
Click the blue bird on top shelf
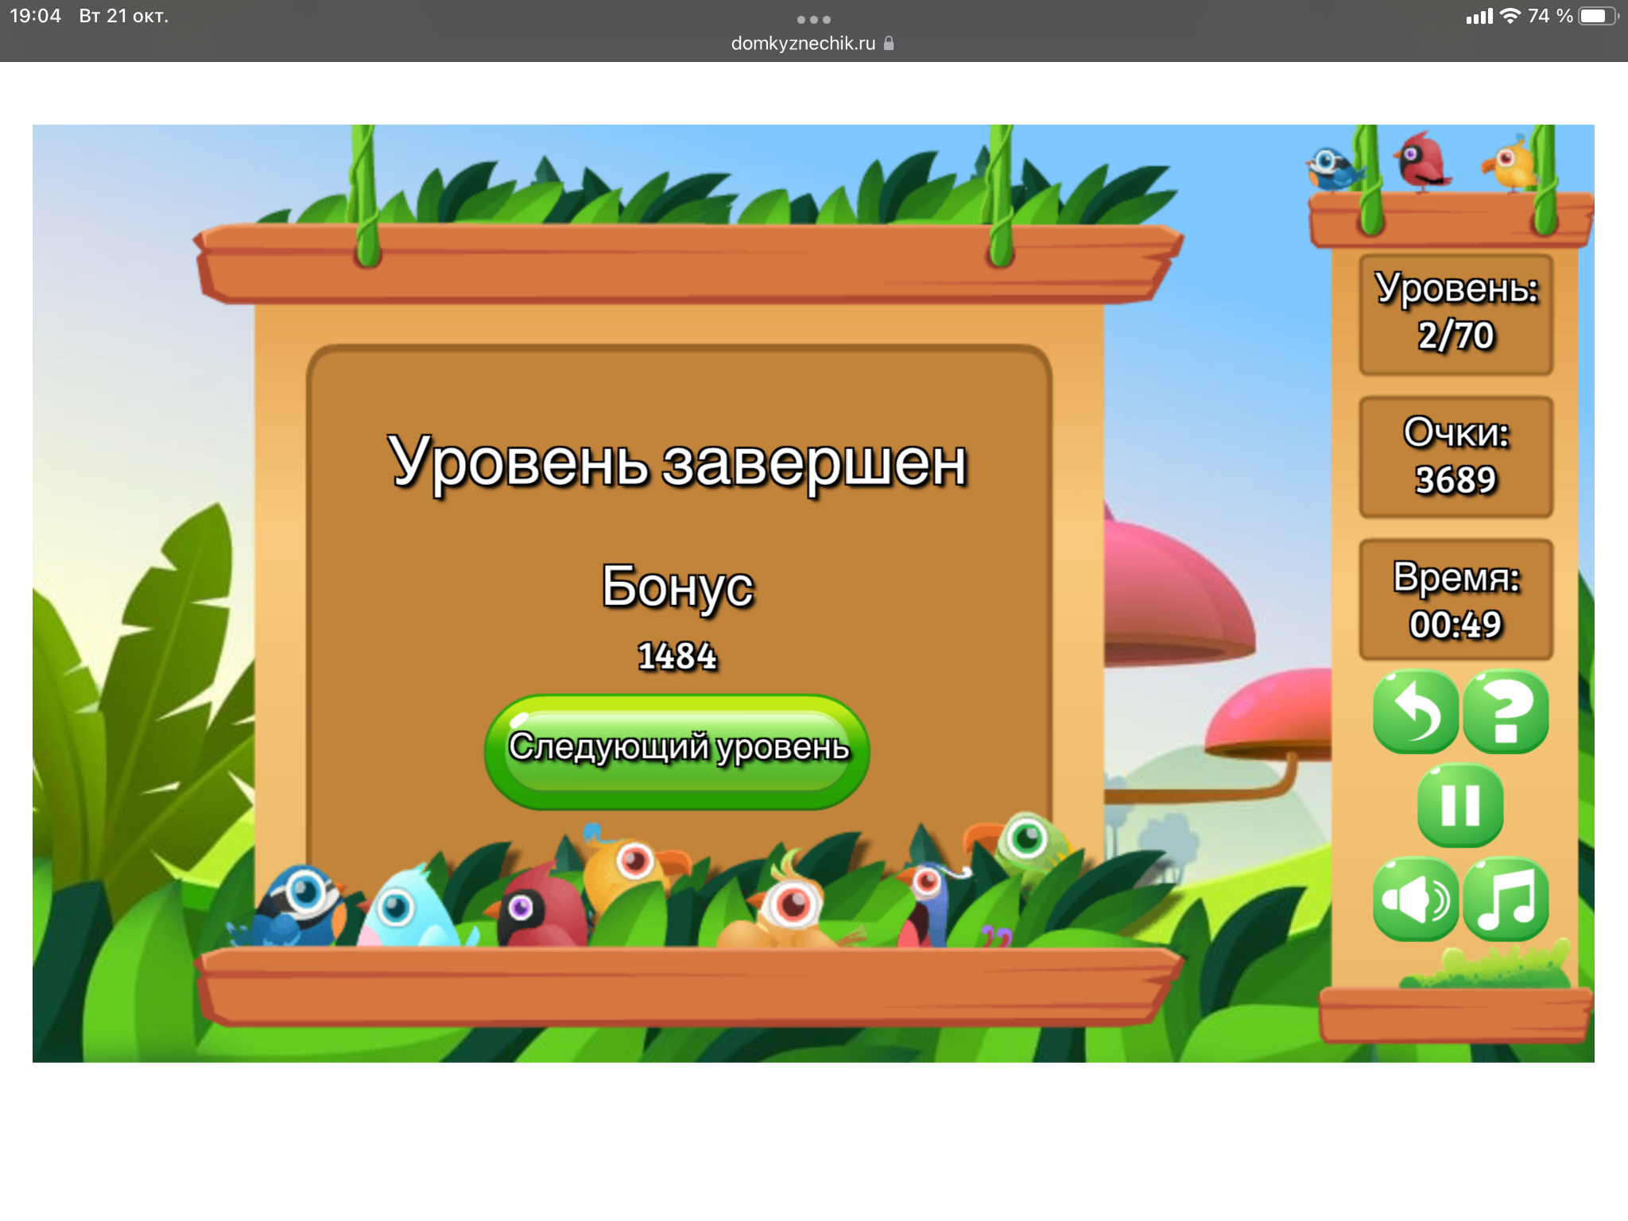point(1331,169)
